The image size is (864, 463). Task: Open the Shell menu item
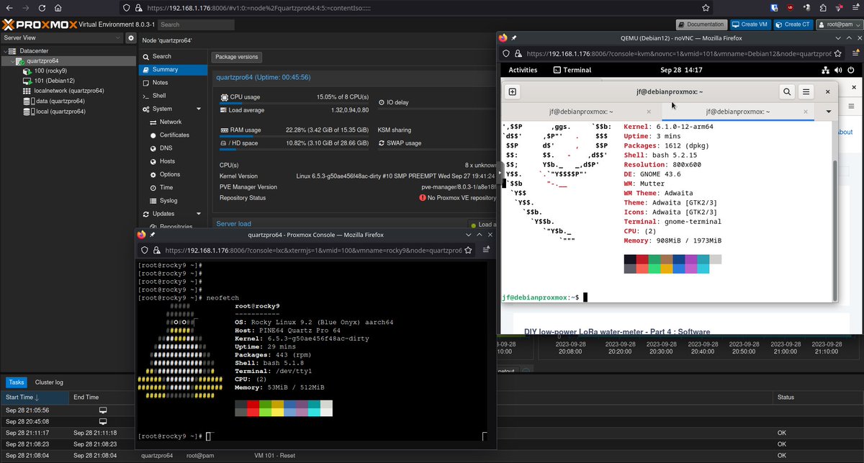(x=171, y=96)
